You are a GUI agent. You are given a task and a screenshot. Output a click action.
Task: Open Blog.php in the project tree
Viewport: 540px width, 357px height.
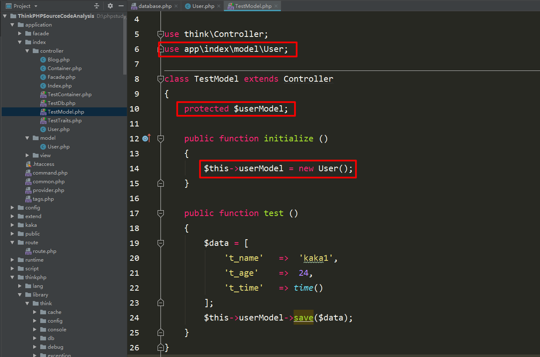[x=58, y=60]
